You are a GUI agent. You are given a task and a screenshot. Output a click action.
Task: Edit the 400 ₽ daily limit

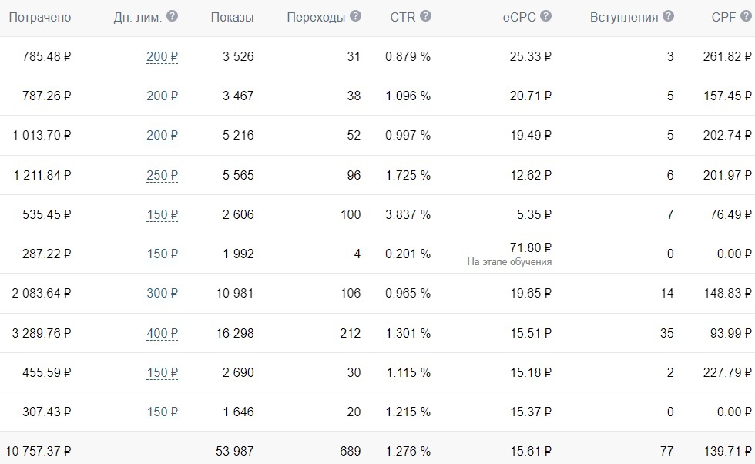[163, 333]
